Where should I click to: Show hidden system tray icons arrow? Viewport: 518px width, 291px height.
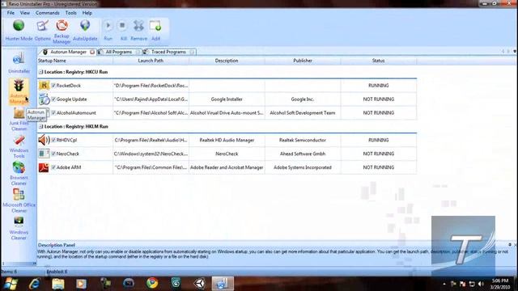[x=444, y=284]
